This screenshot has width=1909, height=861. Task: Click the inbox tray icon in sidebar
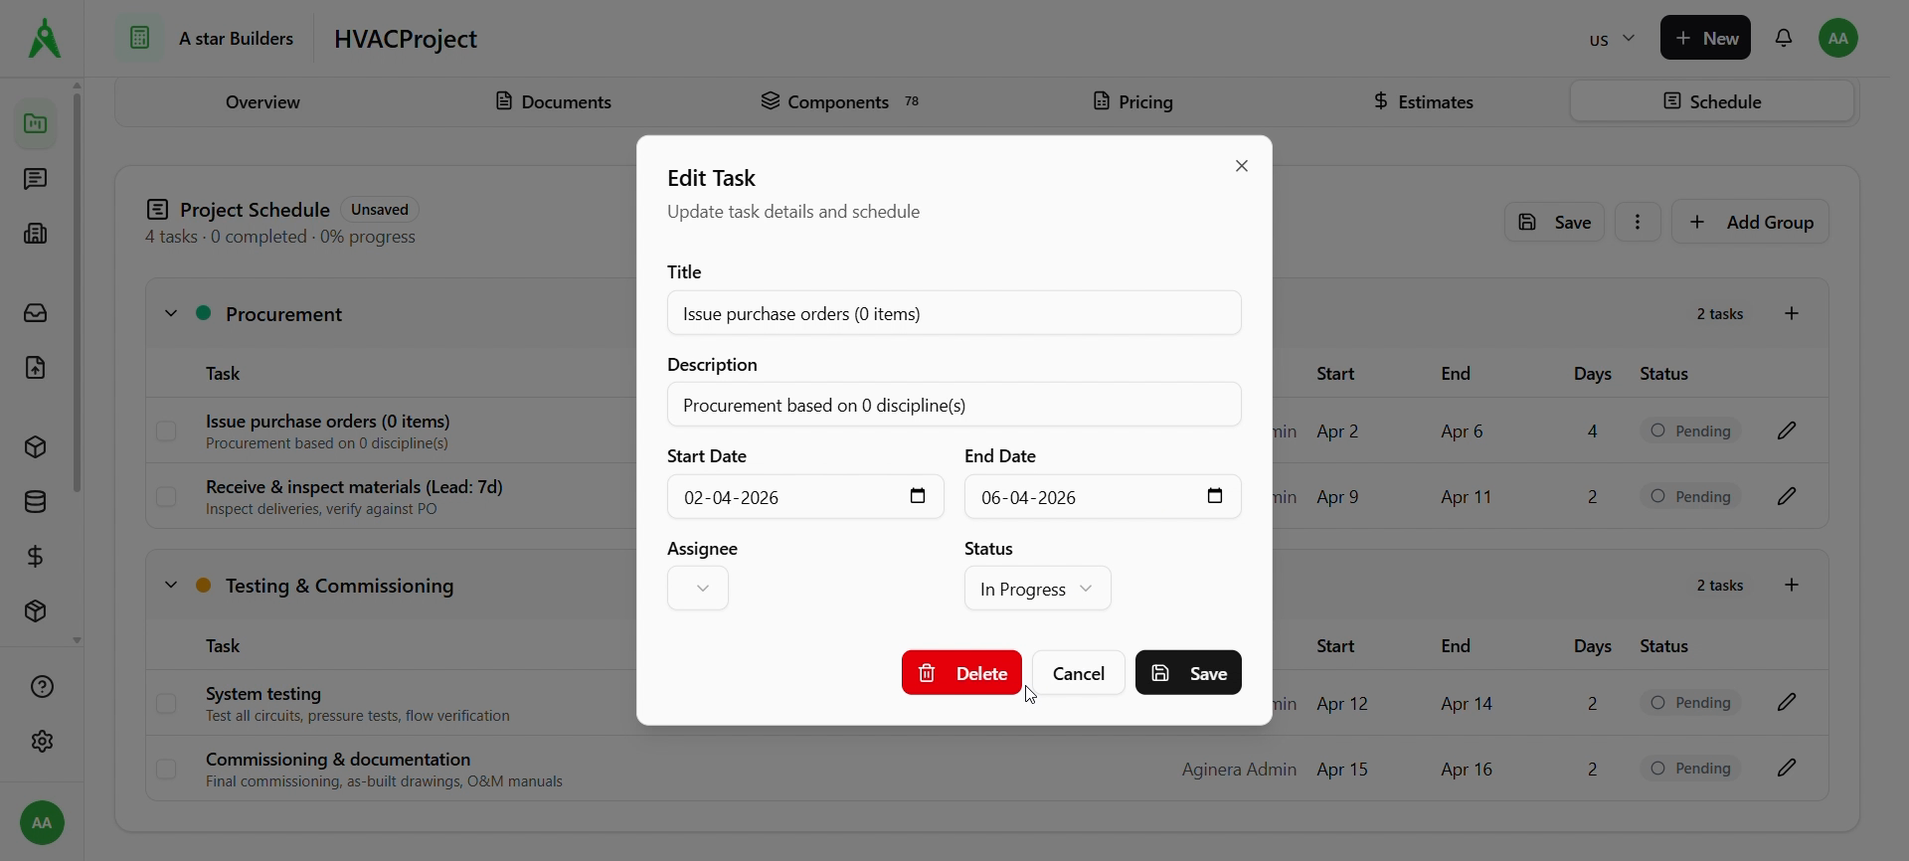pos(36,313)
